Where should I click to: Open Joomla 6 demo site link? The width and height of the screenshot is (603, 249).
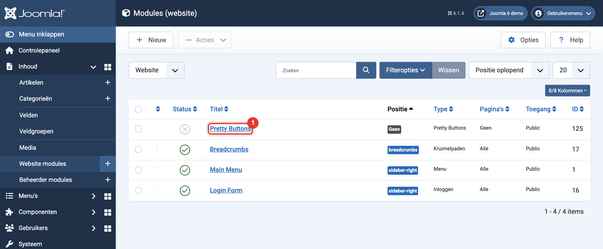click(x=500, y=13)
